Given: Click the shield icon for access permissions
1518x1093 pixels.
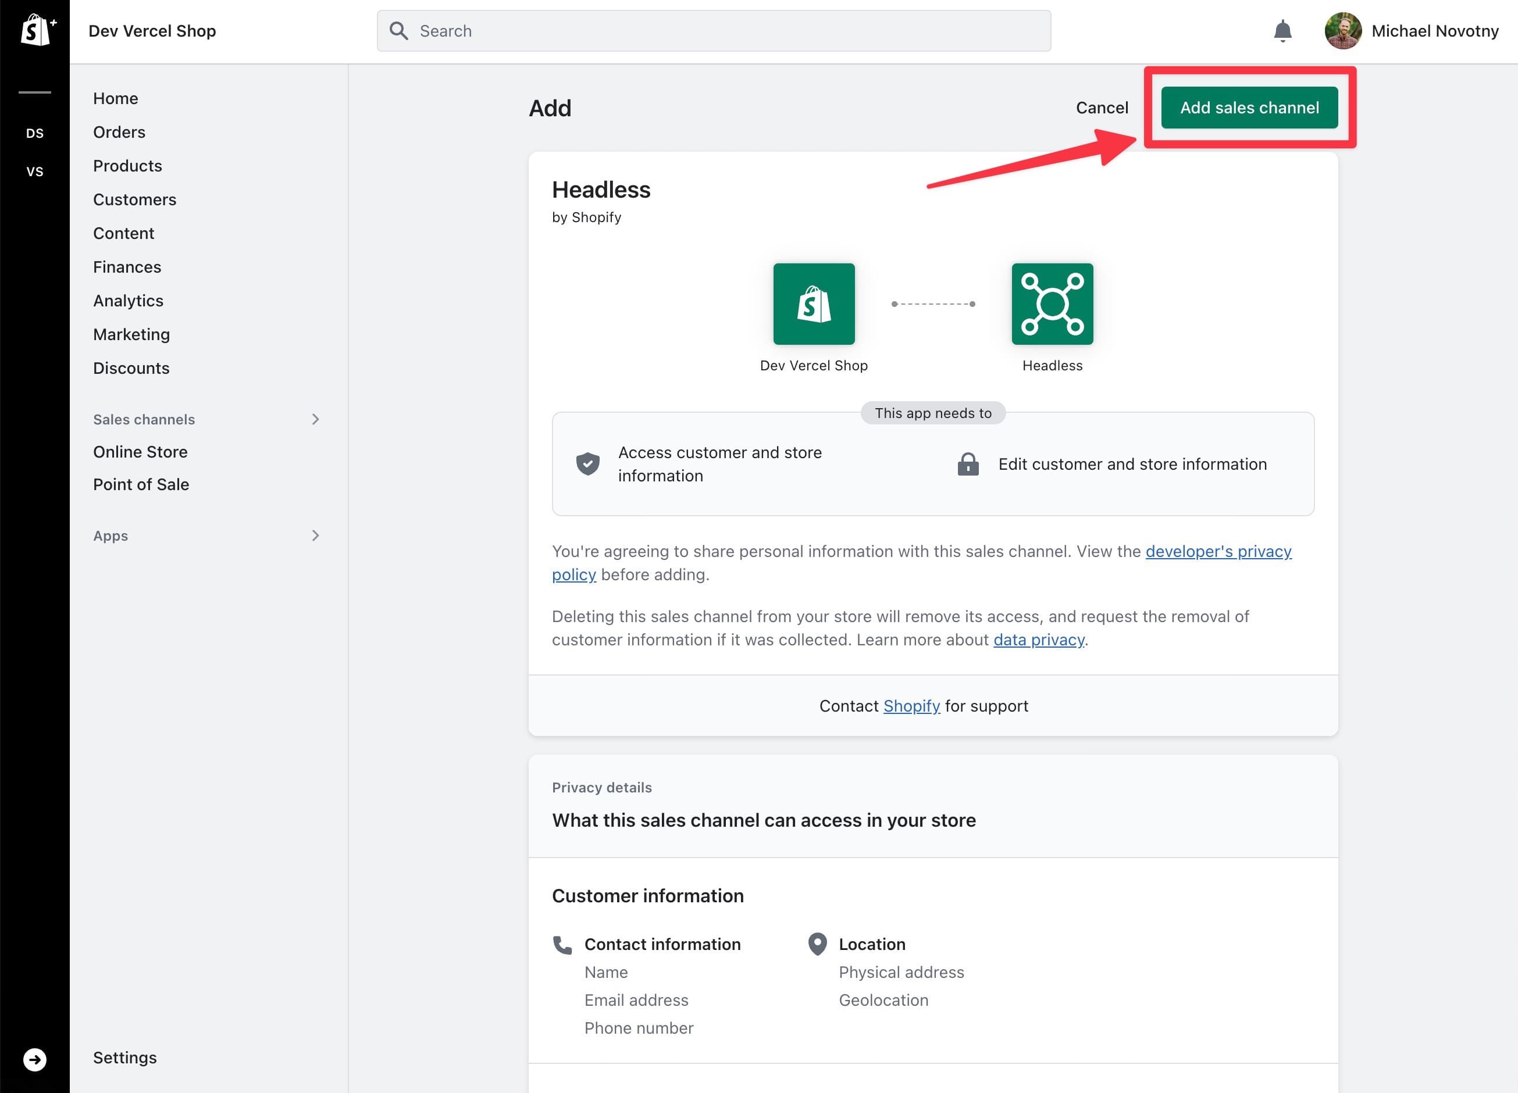Looking at the screenshot, I should click(x=587, y=463).
